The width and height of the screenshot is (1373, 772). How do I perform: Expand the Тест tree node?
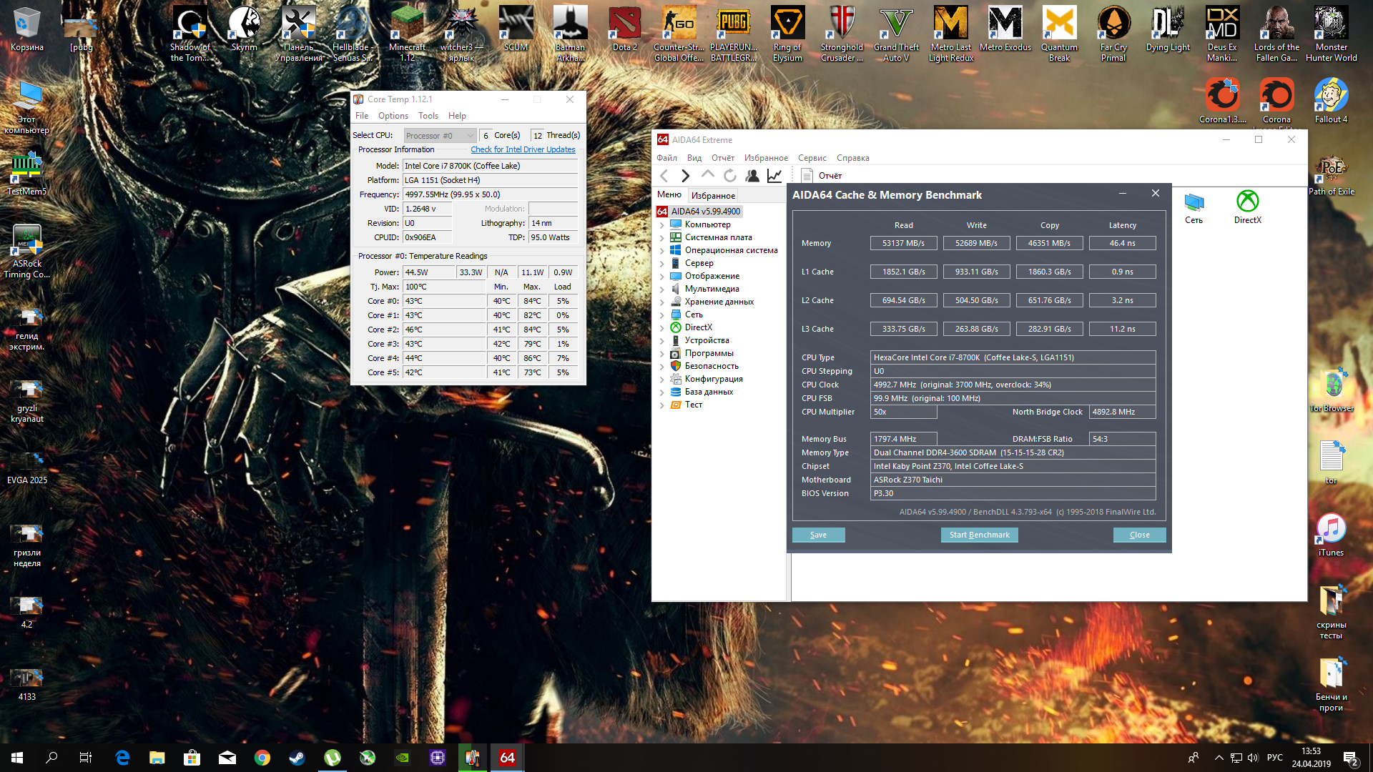coord(662,405)
